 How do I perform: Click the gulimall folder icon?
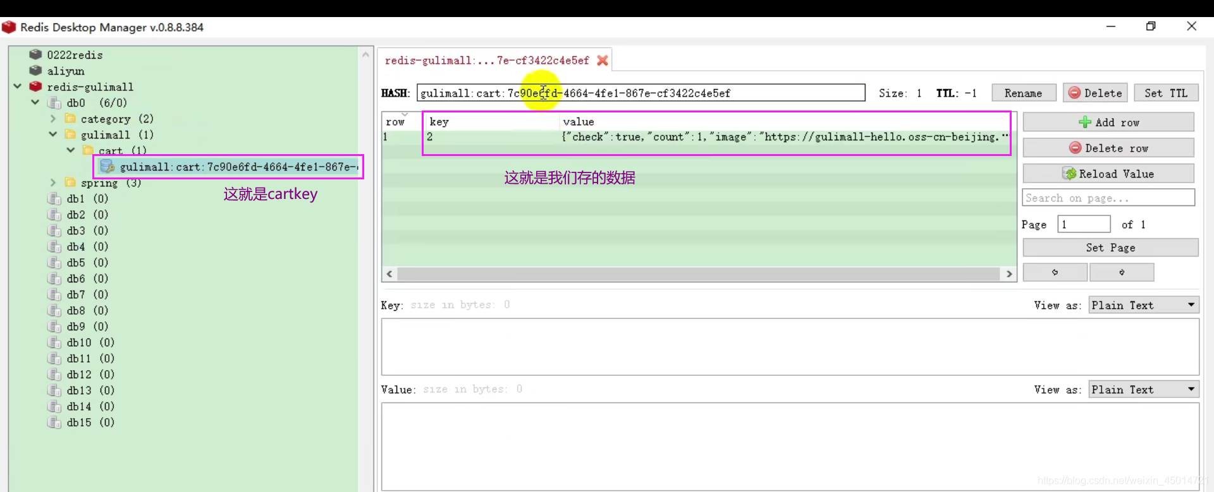(70, 135)
